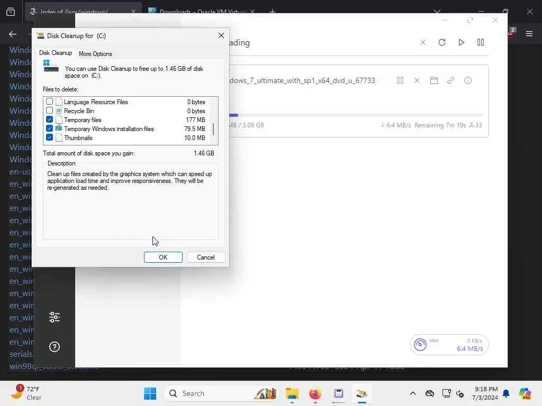
Task: Click Cancel in Disk Cleanup dialog
Action: click(x=206, y=257)
